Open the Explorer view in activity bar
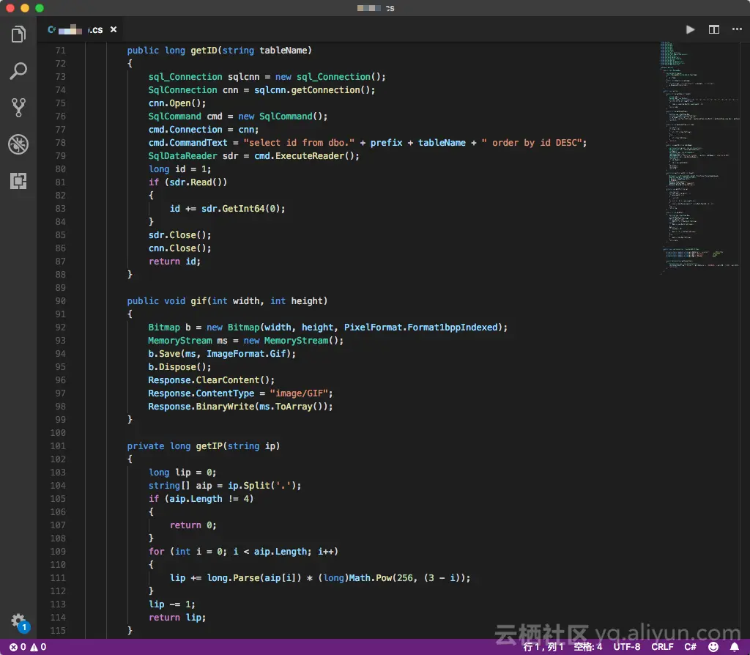750x655 pixels. (18, 34)
